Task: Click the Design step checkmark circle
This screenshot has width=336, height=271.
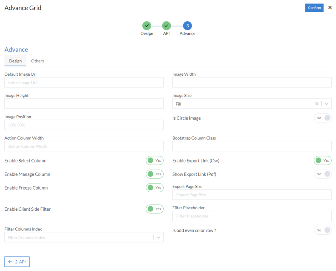Action: click(147, 26)
